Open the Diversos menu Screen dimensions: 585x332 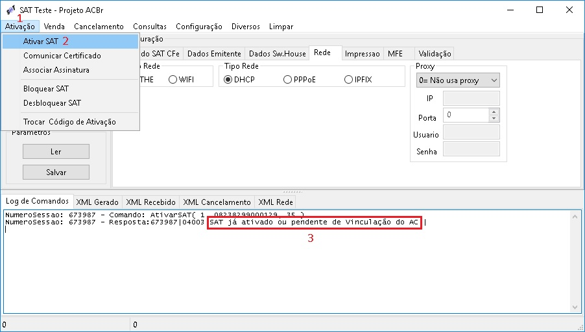tap(246, 27)
